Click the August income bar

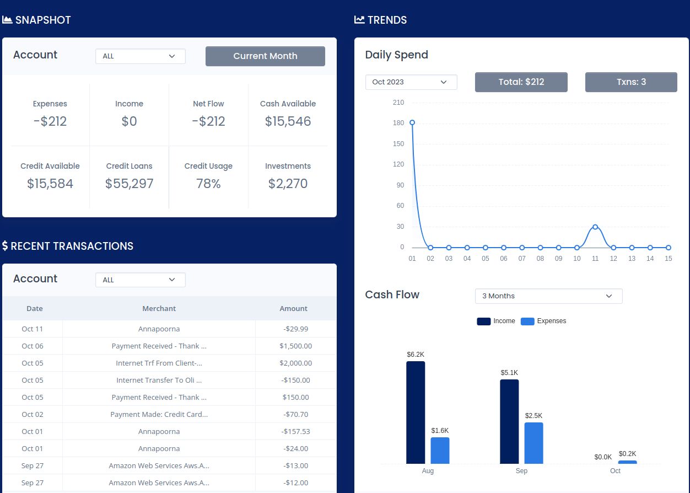tap(416, 412)
